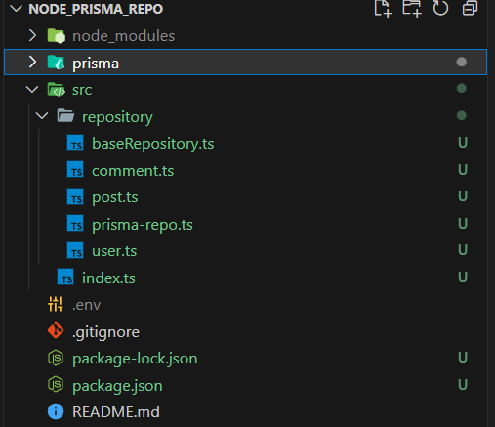Collapse the src folder chevron
Viewport: 495px width, 427px height.
[x=32, y=89]
